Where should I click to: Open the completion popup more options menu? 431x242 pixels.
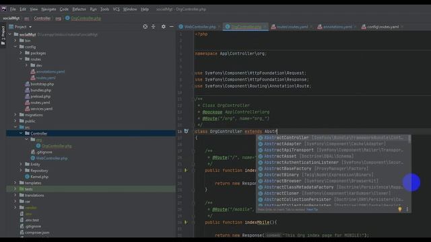(407, 209)
